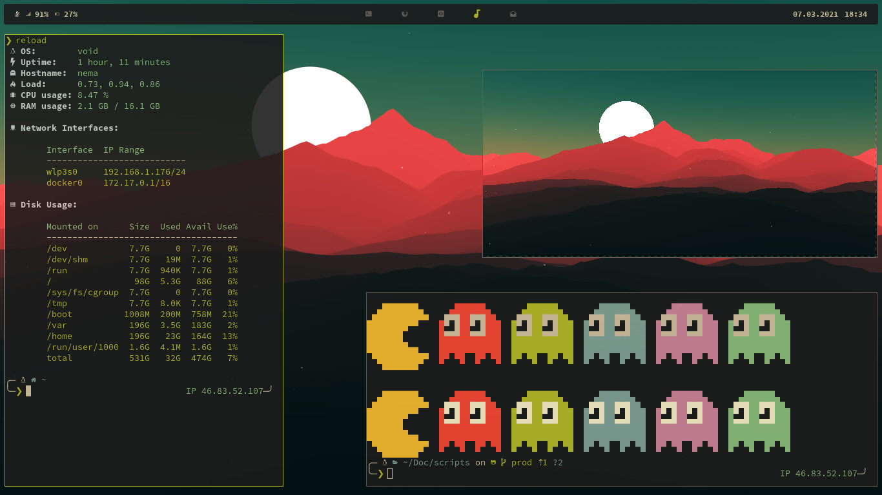Image resolution: width=882 pixels, height=495 pixels.
Task: Click the muted microphone icon in top bar
Action: (x=17, y=14)
